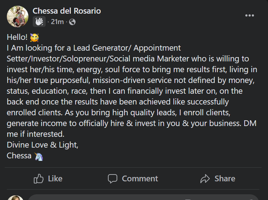Click the "Hello!" greeting text
Image resolution: width=268 pixels, height=200 pixels.
click(18, 37)
